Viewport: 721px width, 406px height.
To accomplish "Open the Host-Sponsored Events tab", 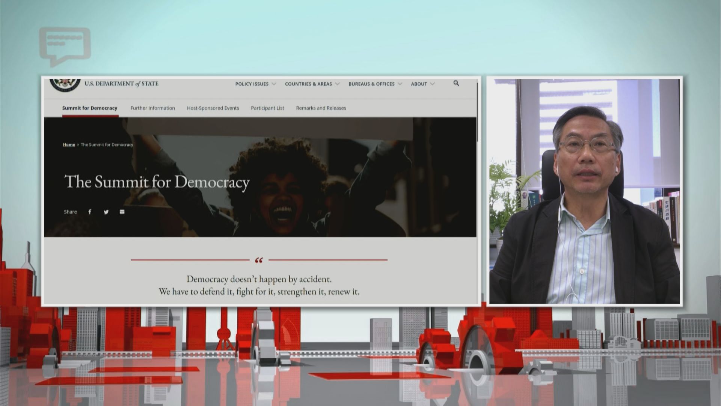I will coord(213,108).
